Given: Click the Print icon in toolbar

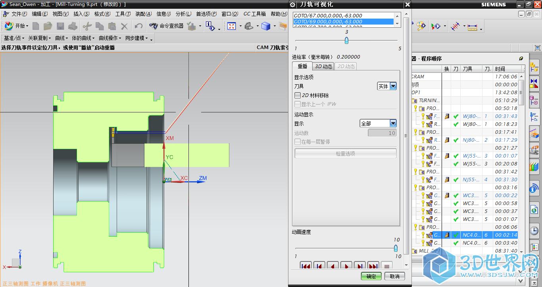Looking at the screenshot, I should pyautogui.click(x=73, y=26).
